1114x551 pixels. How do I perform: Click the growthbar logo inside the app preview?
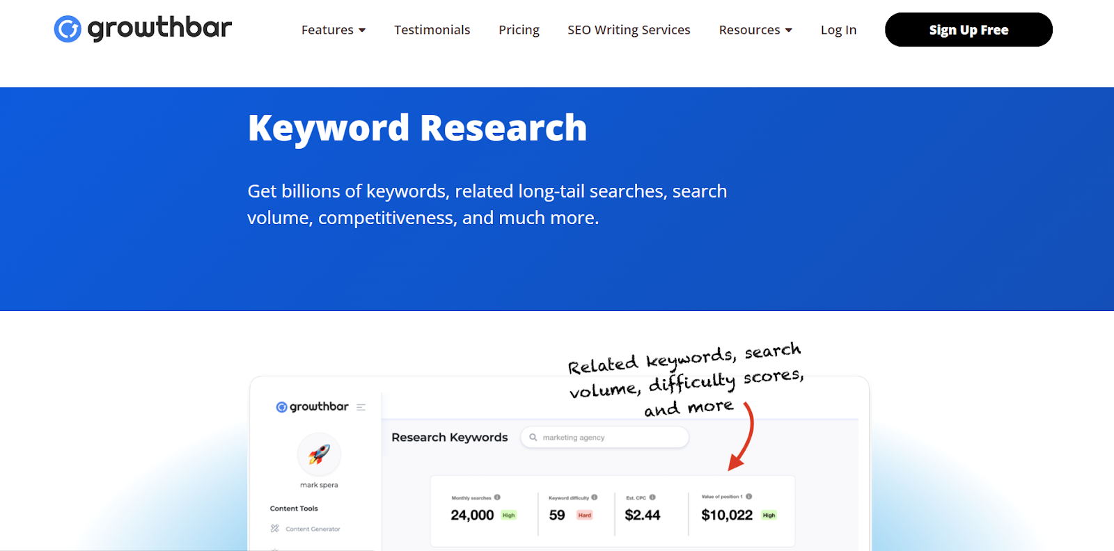(x=312, y=407)
